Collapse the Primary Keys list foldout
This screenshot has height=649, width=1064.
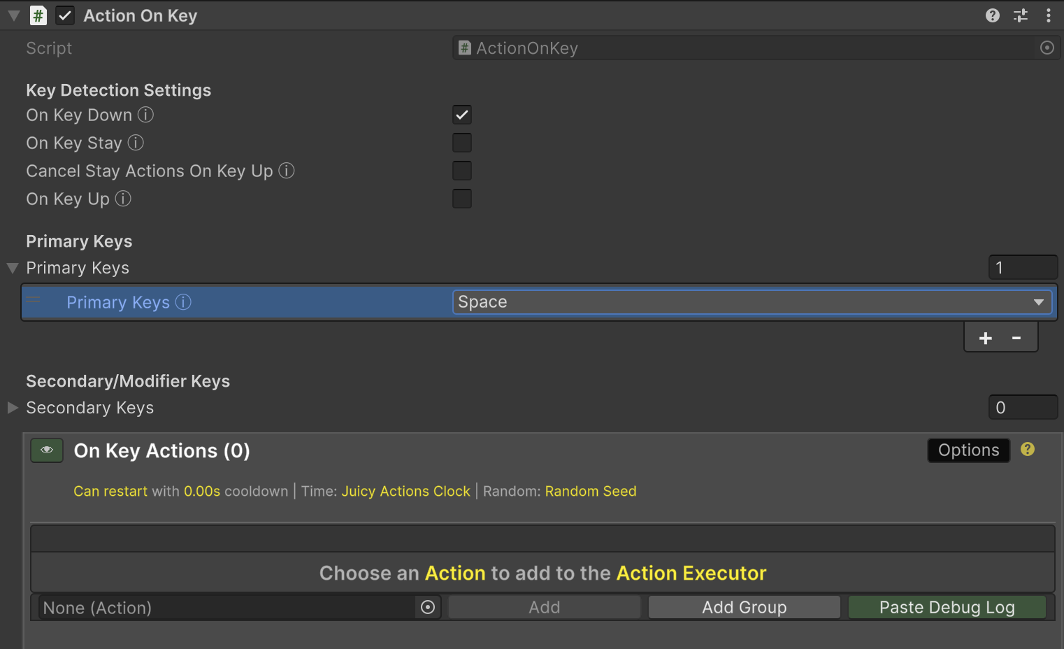(x=13, y=268)
